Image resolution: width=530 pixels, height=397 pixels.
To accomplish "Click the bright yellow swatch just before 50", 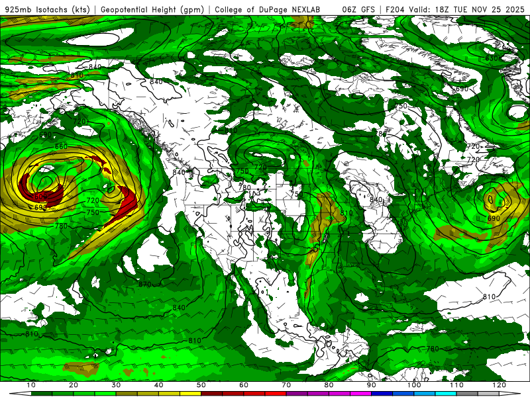I will tap(190, 394).
